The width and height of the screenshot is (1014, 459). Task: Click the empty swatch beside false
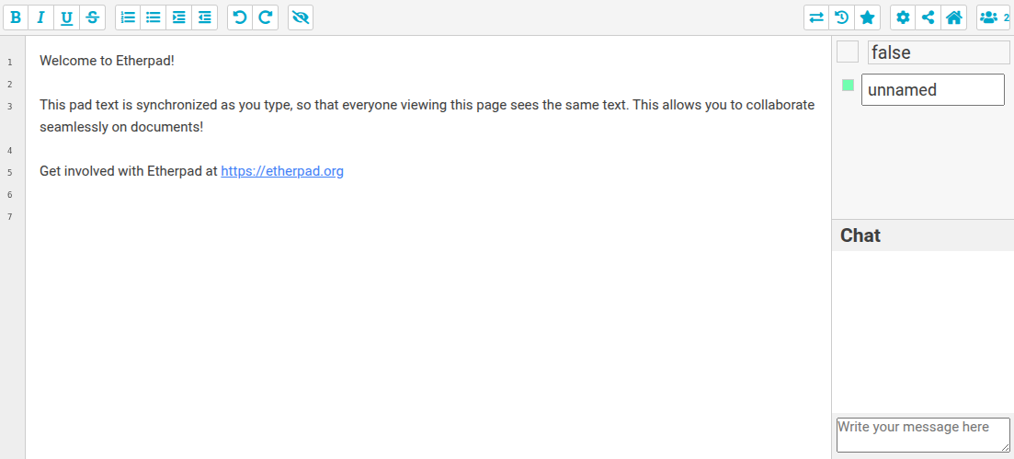click(x=848, y=52)
